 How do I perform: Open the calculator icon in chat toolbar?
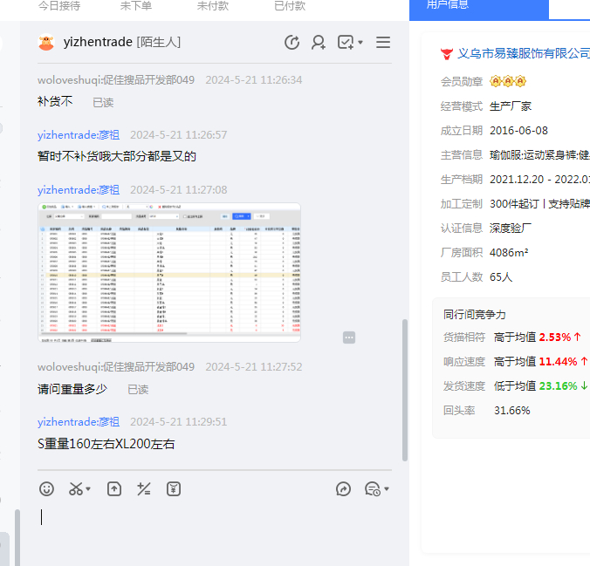(x=144, y=489)
